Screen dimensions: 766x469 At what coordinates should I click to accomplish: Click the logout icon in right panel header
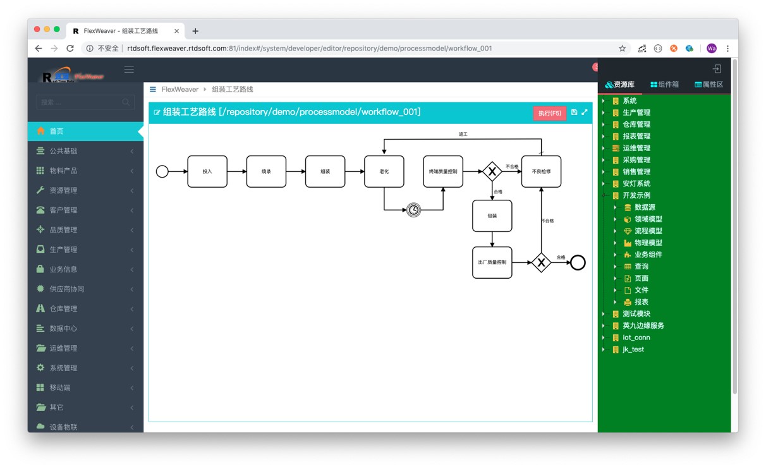(x=717, y=69)
